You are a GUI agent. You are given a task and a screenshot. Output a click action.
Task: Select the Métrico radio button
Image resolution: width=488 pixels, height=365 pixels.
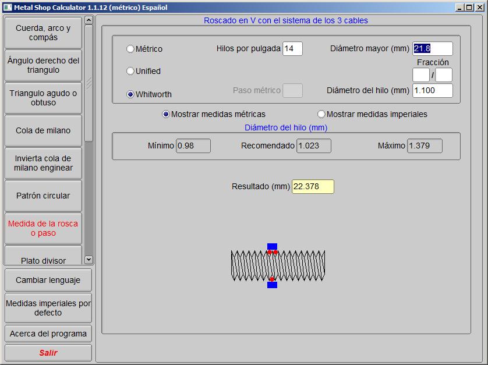tap(130, 49)
